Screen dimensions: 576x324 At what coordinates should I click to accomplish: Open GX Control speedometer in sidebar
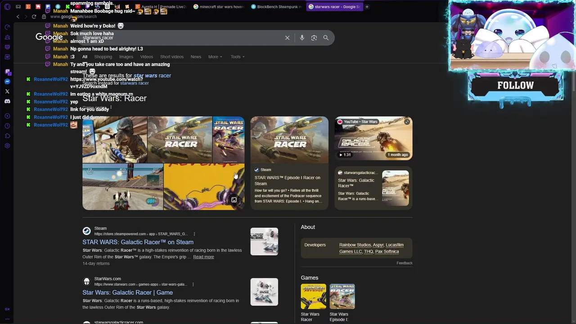tap(7, 27)
